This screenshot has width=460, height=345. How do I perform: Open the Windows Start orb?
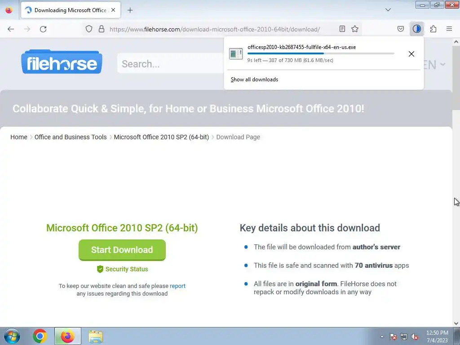[12, 336]
